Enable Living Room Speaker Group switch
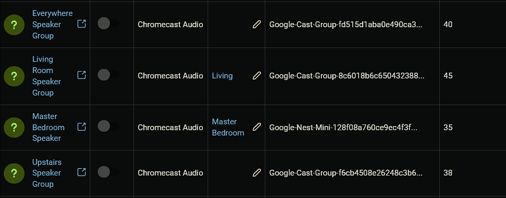The image size is (506, 198). 108,75
